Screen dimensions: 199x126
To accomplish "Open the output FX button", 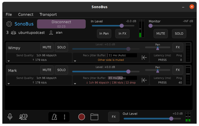I will pyautogui.click(x=114, y=117).
